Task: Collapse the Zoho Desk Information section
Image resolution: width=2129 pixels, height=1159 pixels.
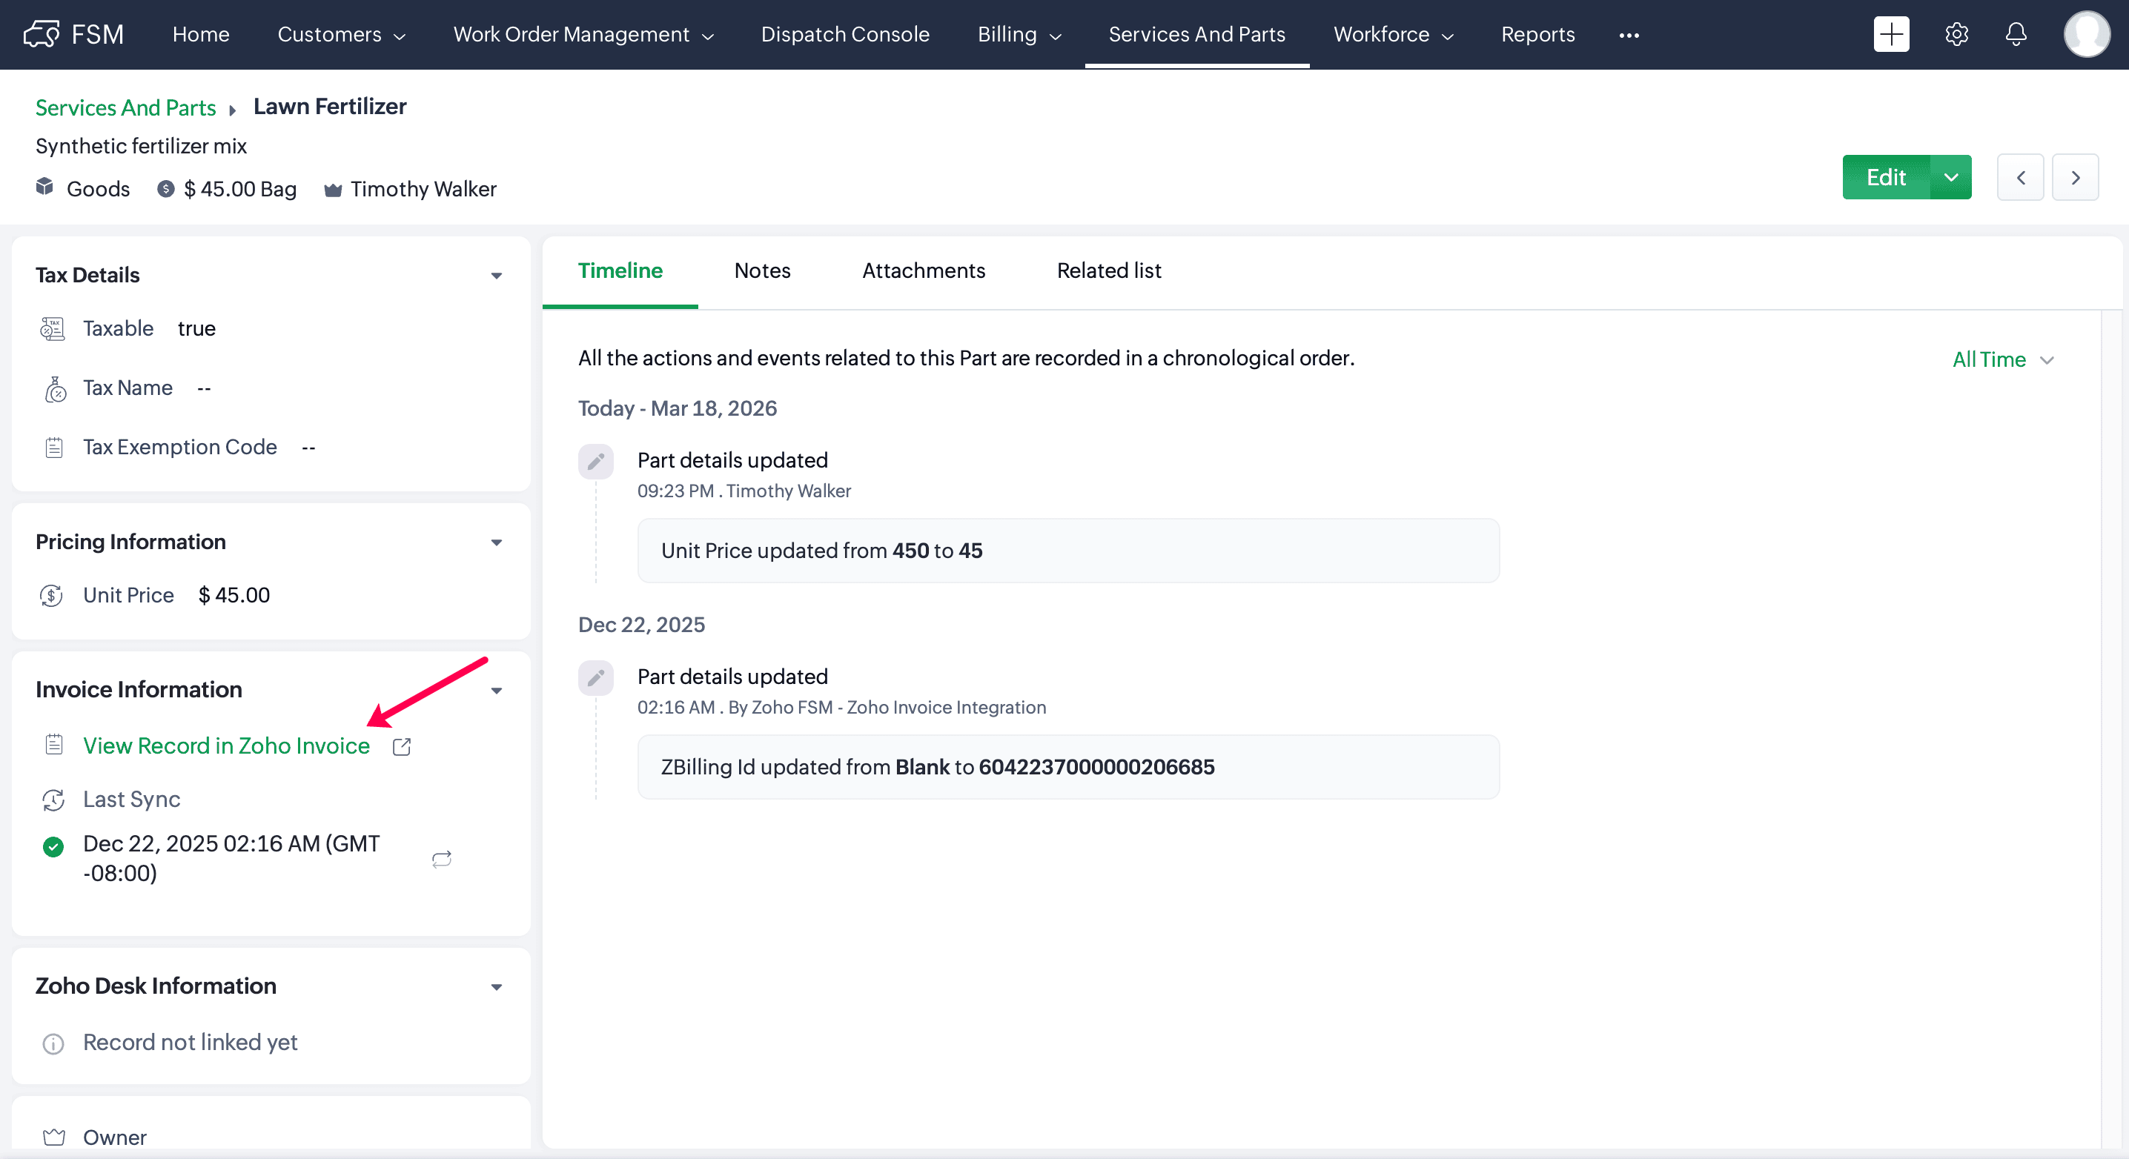Action: 496,987
